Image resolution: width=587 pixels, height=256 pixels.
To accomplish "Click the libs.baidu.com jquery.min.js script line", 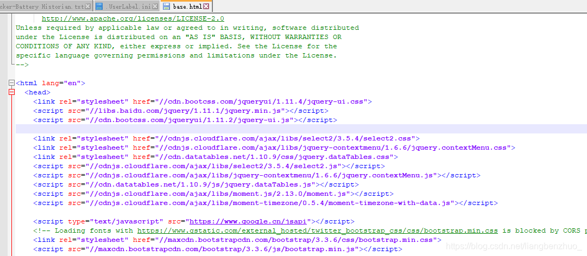I will (x=181, y=111).
